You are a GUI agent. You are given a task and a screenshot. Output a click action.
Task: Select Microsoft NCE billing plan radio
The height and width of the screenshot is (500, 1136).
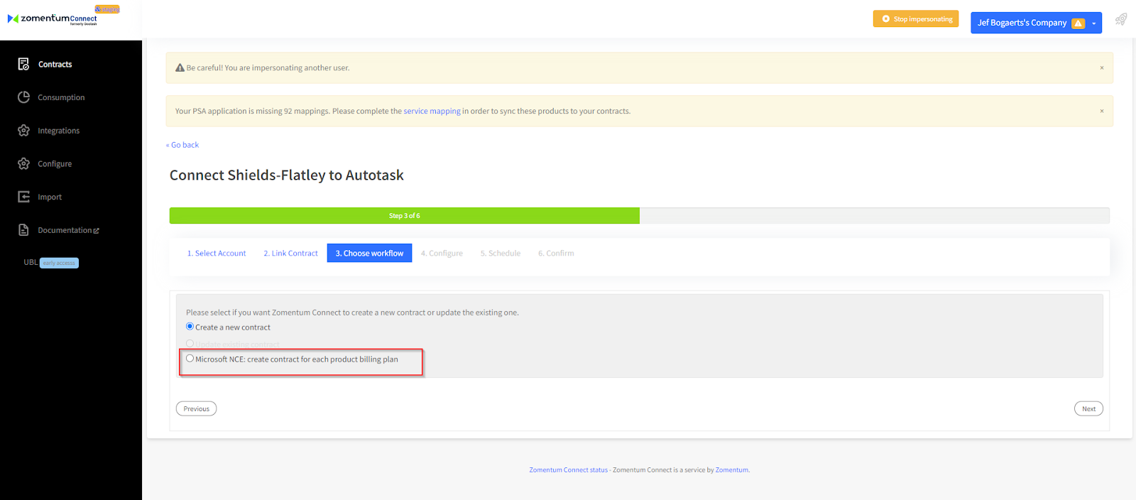tap(190, 359)
